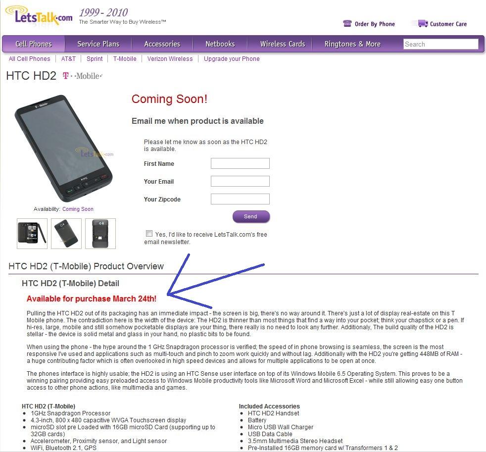
Task: View the angled back-view phone thumbnail
Action: [66, 234]
